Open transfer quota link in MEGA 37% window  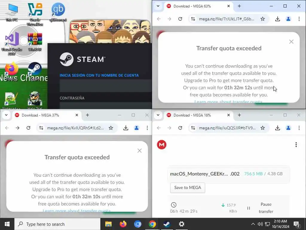(76, 211)
